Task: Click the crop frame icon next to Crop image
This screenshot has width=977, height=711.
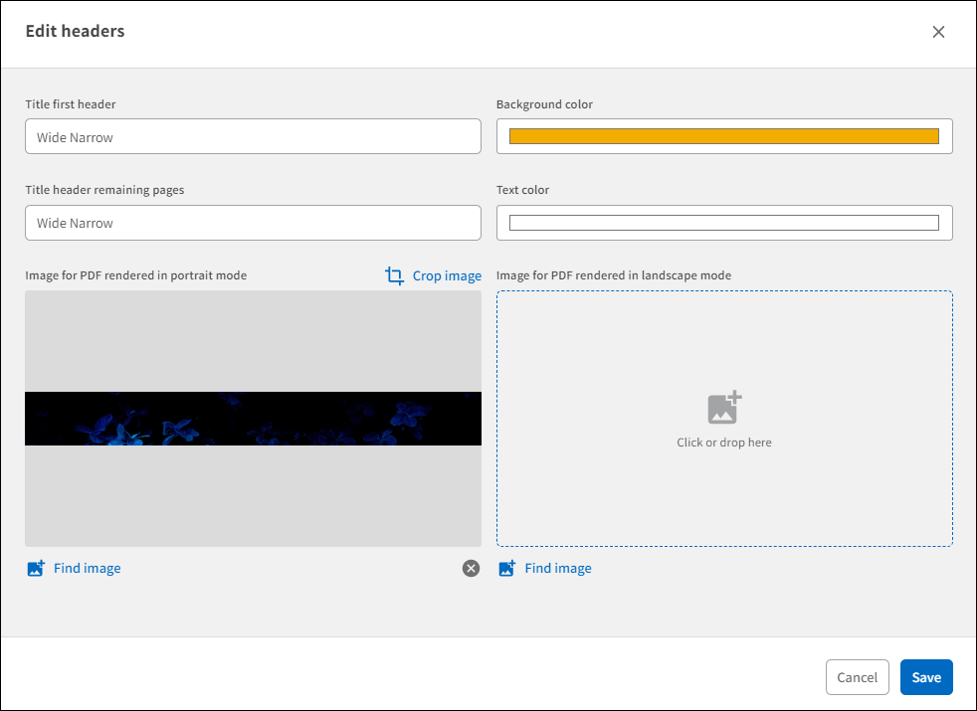Action: (x=395, y=275)
